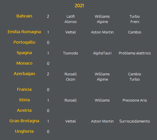The image size is (157, 140).
Task: Select the Bahrain race label
Action: point(24,16)
